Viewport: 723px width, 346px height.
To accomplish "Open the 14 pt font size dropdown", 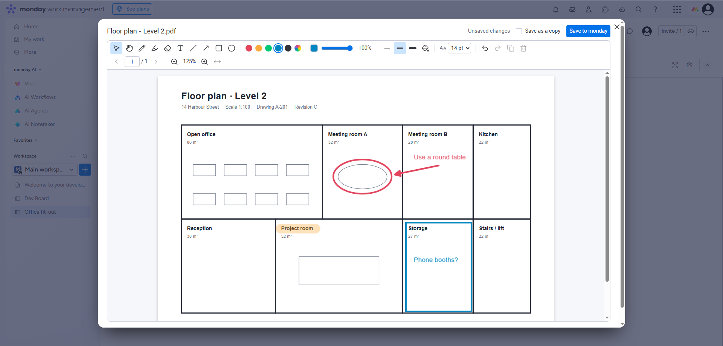I will [459, 48].
